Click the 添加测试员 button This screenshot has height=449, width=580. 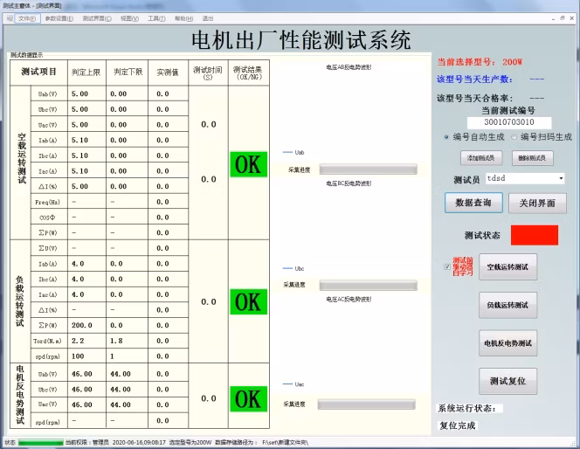[481, 158]
